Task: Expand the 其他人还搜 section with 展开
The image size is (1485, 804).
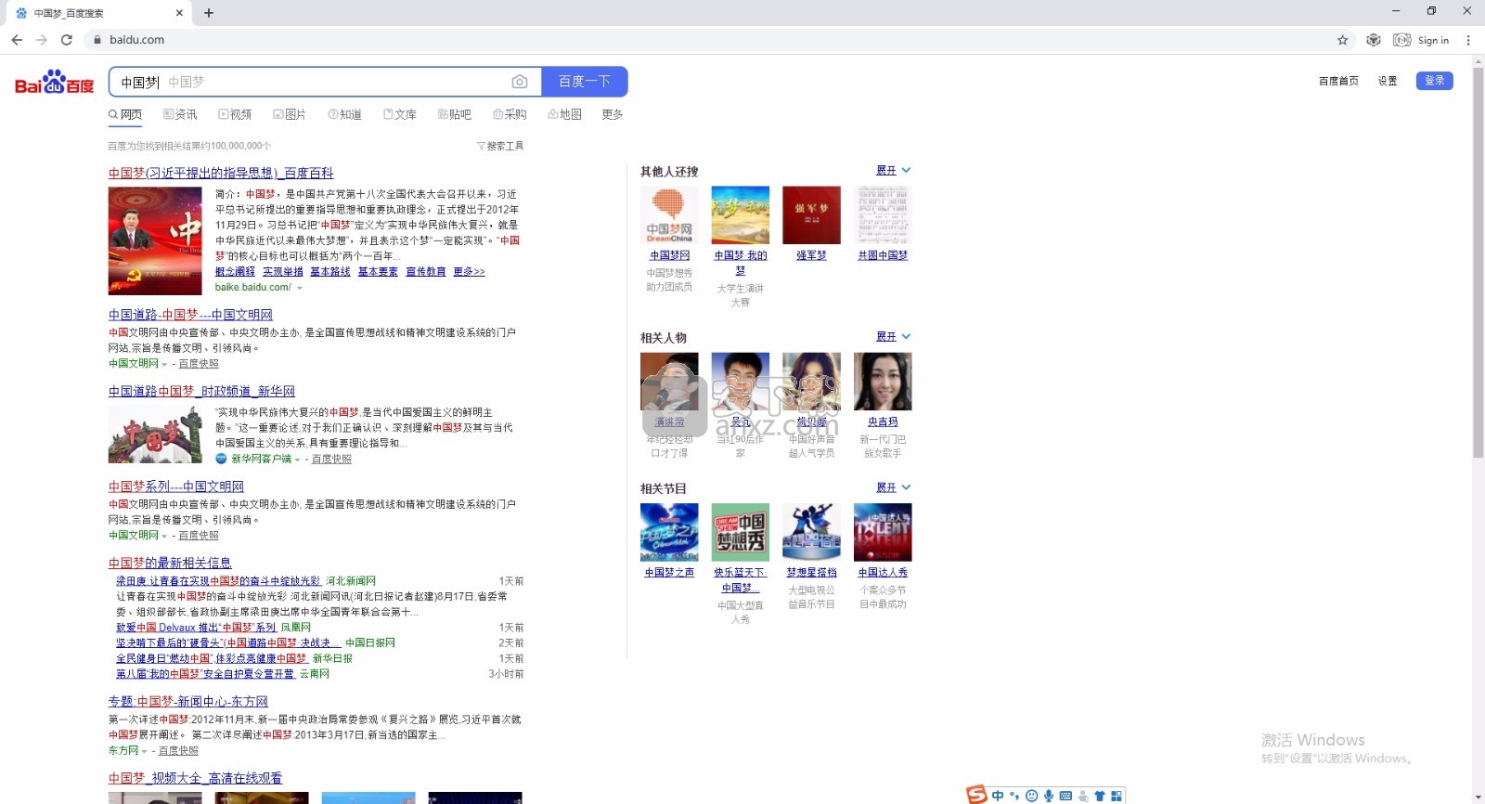Action: (x=894, y=170)
